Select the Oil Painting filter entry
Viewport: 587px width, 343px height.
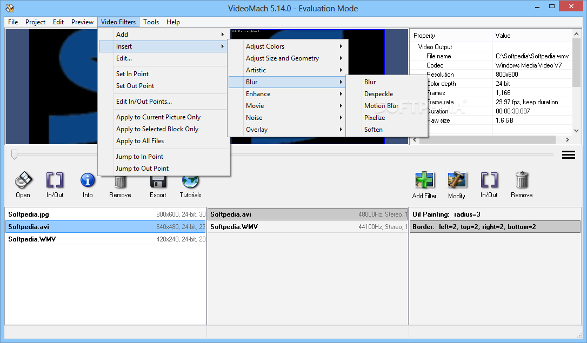[495, 214]
